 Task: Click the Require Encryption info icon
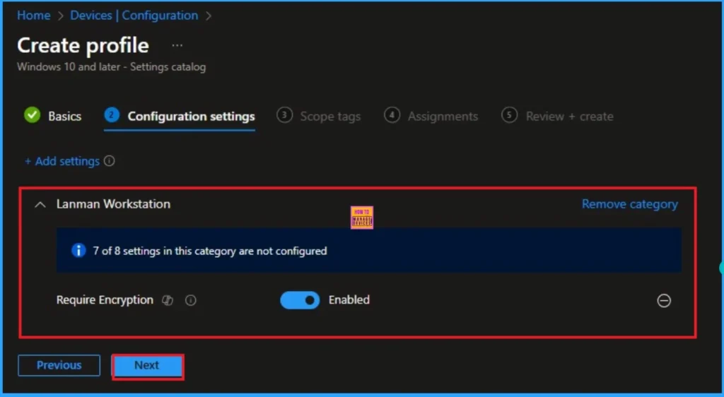pyautogui.click(x=191, y=300)
